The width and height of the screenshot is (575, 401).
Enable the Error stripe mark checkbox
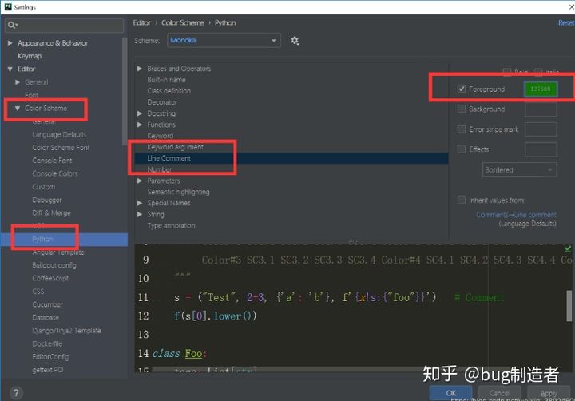462,129
